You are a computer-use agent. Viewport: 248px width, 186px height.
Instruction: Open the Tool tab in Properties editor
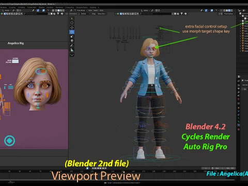tap(239, 81)
